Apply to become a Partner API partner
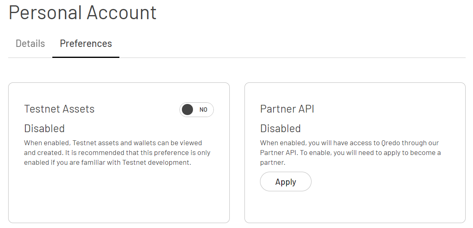473x228 pixels. click(285, 182)
